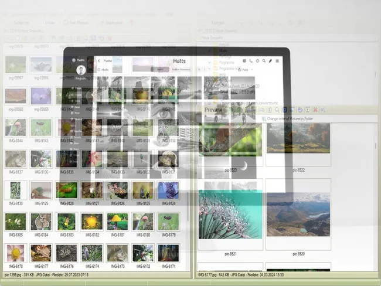Click the search icon in tablet header
This screenshot has width=381, height=286.
[x=264, y=61]
